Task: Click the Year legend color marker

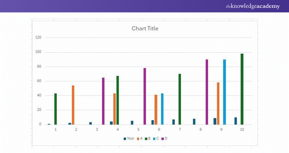Action: [125, 138]
